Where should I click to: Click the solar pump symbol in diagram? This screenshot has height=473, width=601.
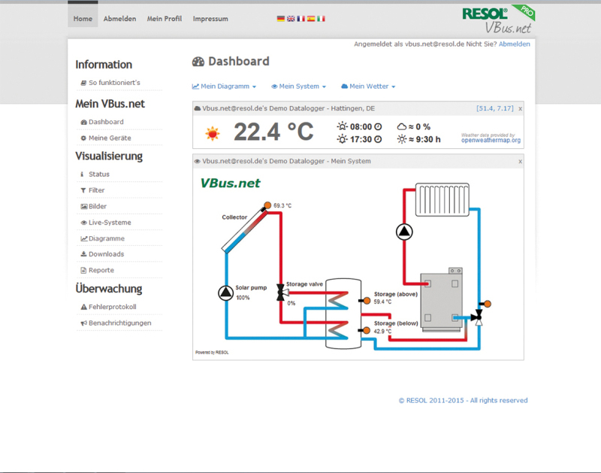(x=226, y=293)
